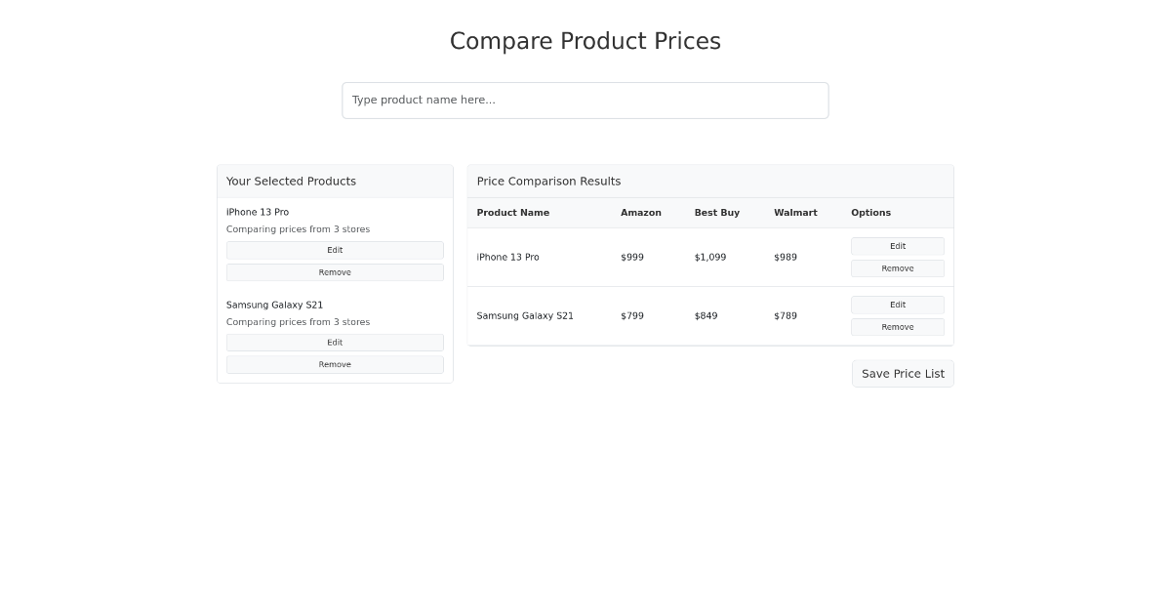This screenshot has height=615, width=1171.
Task: Click the $799 Amazon price for Samsung
Action: click(x=632, y=316)
